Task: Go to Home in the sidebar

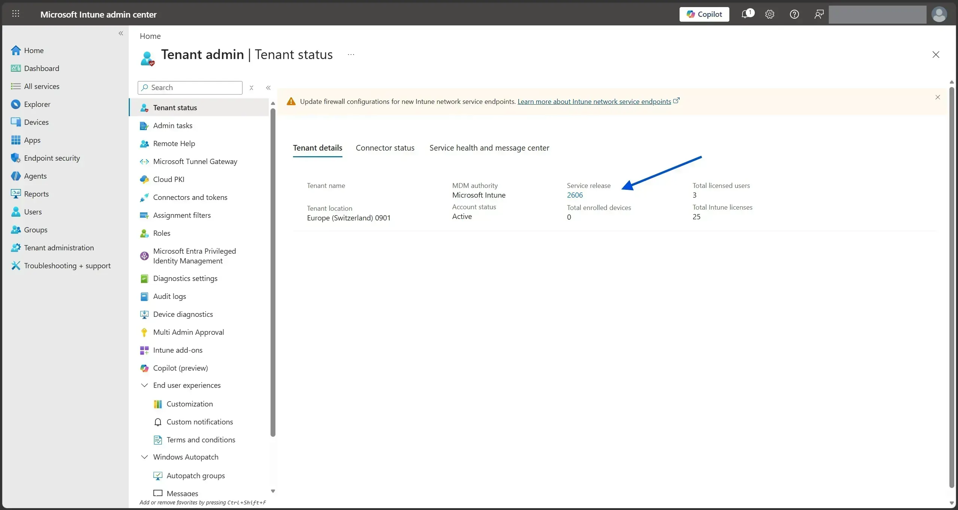Action: tap(33, 50)
